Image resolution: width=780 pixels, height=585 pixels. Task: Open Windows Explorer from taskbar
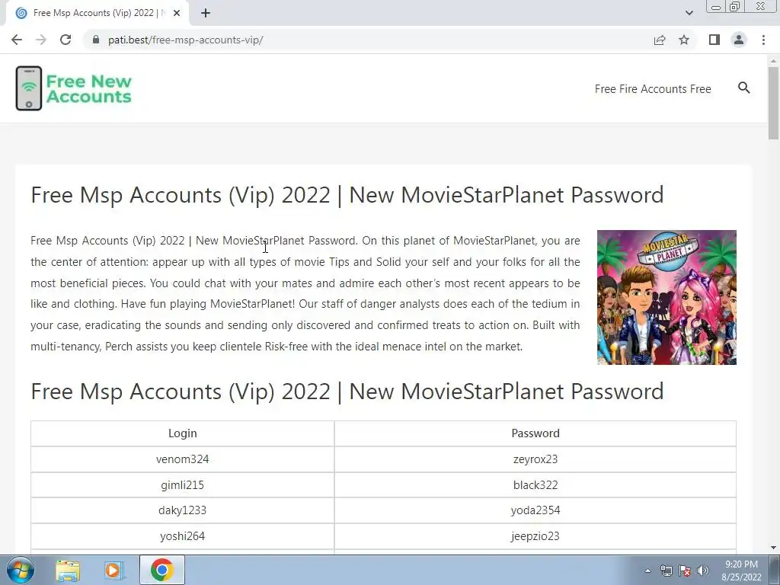pos(68,571)
